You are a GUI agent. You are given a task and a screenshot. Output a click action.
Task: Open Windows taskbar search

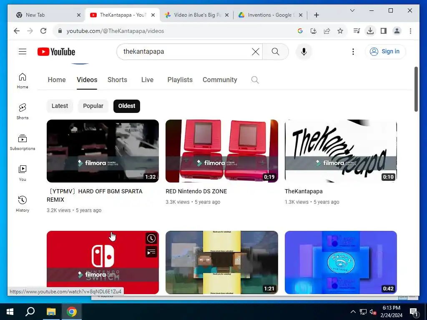(30, 312)
